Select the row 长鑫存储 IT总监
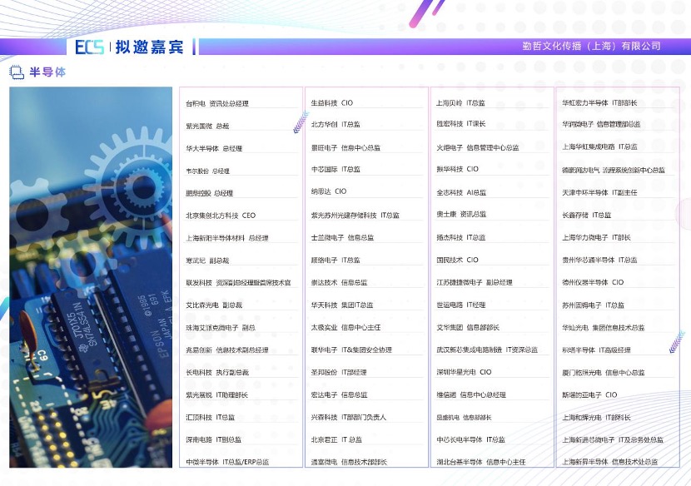 pos(586,215)
